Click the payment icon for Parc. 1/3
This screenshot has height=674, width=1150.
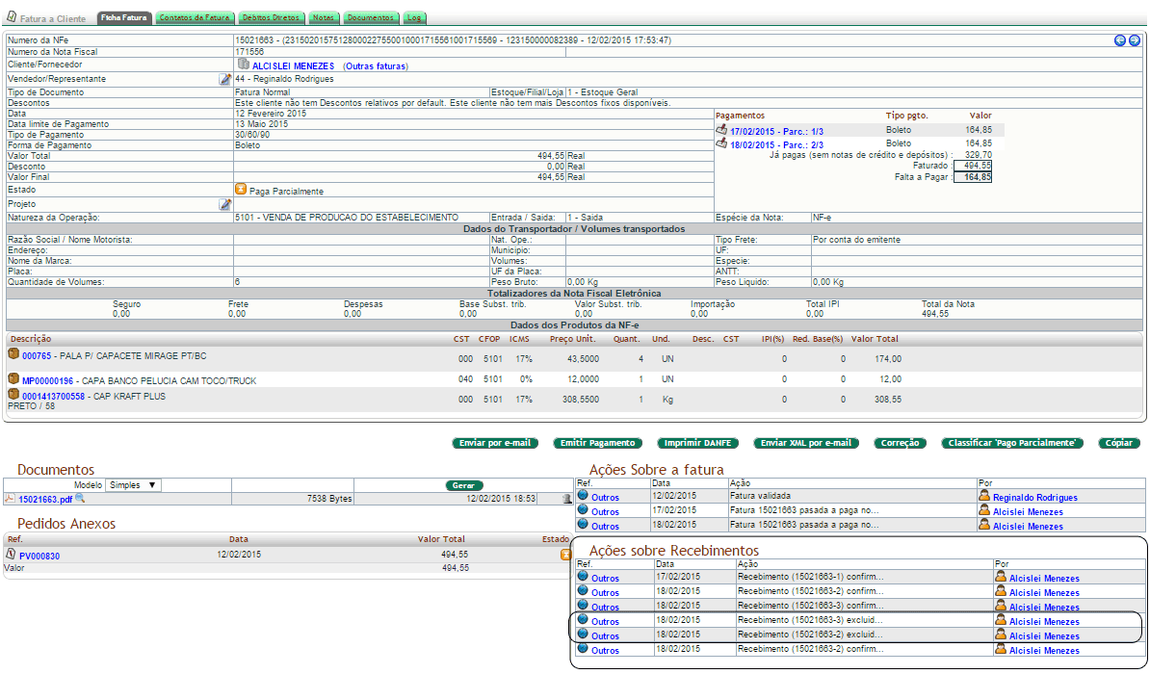click(x=721, y=130)
